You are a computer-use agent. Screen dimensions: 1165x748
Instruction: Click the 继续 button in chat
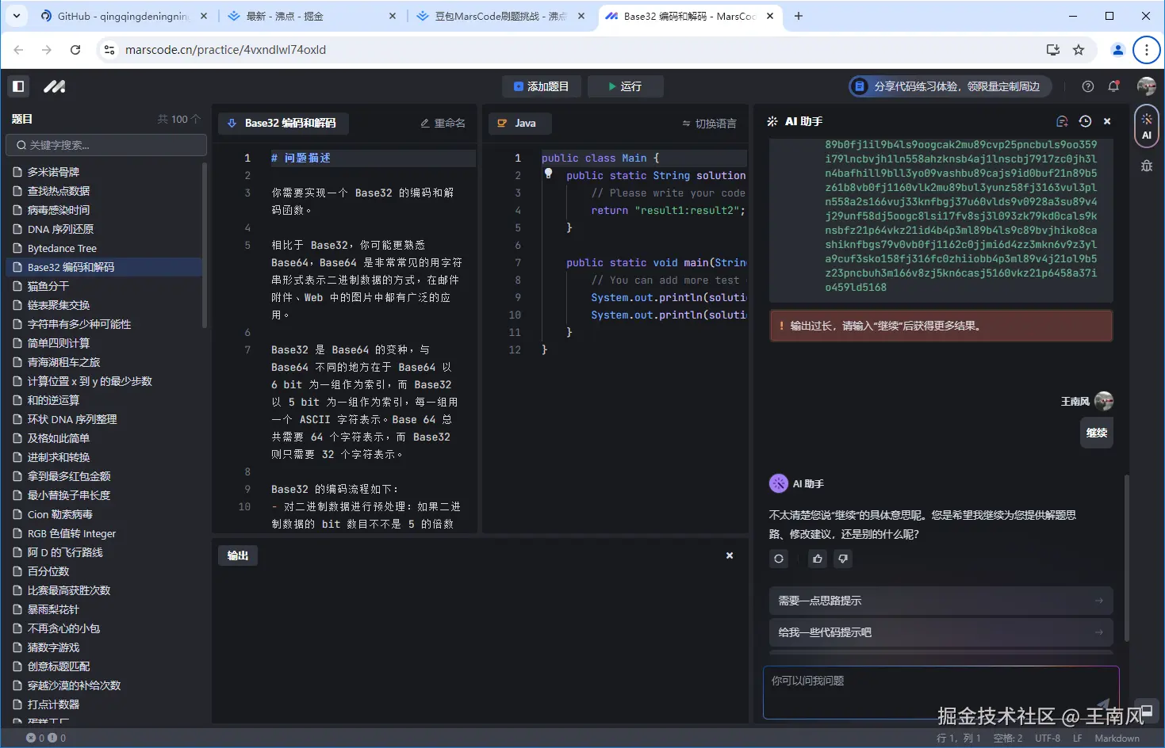1096,433
